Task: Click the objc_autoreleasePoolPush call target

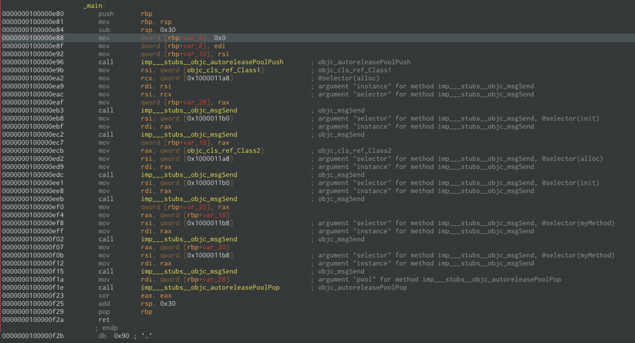Action: [212, 62]
